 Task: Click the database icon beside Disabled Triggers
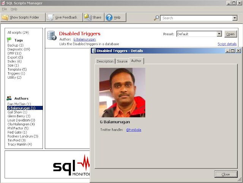52,36
